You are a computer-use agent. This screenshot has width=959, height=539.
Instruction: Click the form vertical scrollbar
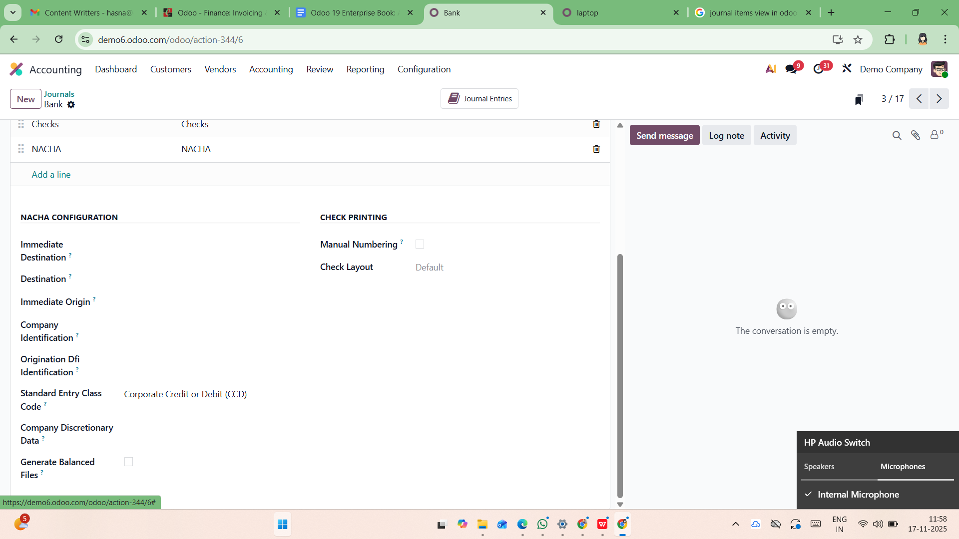click(x=620, y=374)
